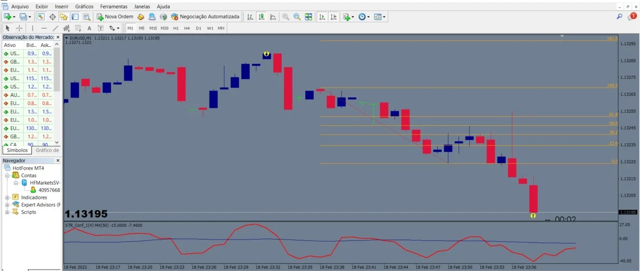Select the draw trendline tool
This screenshot has width=640, height=271.
tap(56, 28)
